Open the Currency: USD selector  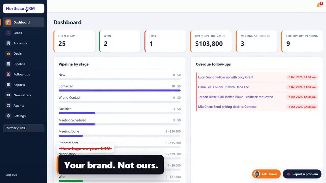coord(23,128)
